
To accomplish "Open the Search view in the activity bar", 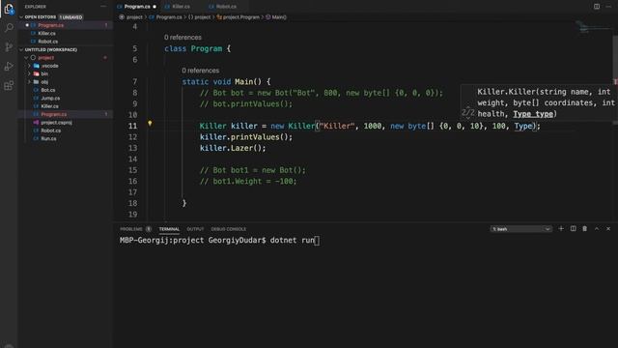I will pos(9,28).
